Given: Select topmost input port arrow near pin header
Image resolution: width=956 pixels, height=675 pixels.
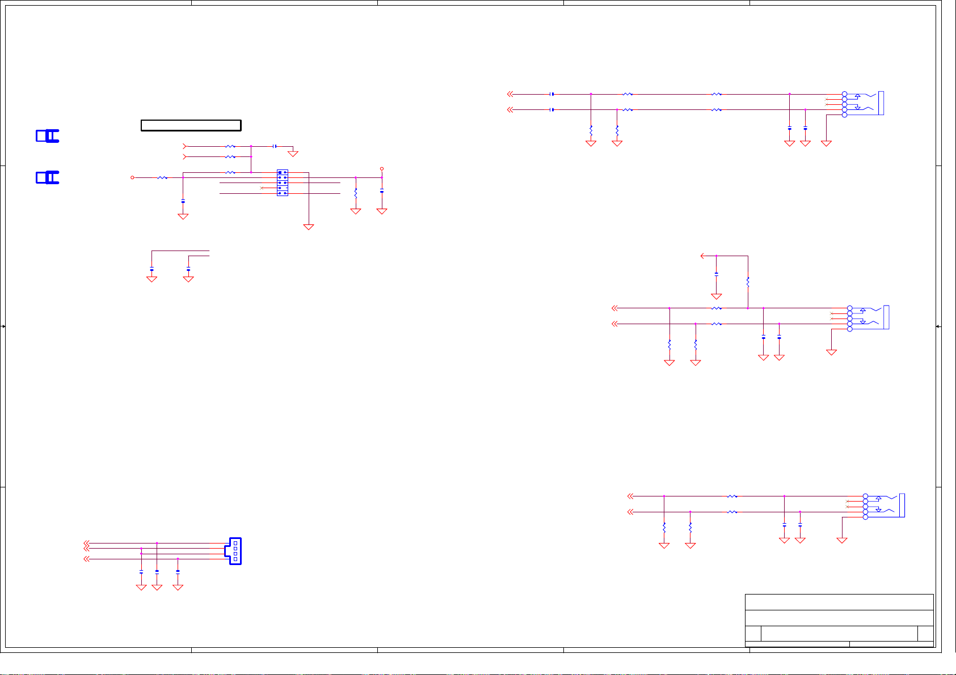Looking at the screenshot, I should [185, 146].
